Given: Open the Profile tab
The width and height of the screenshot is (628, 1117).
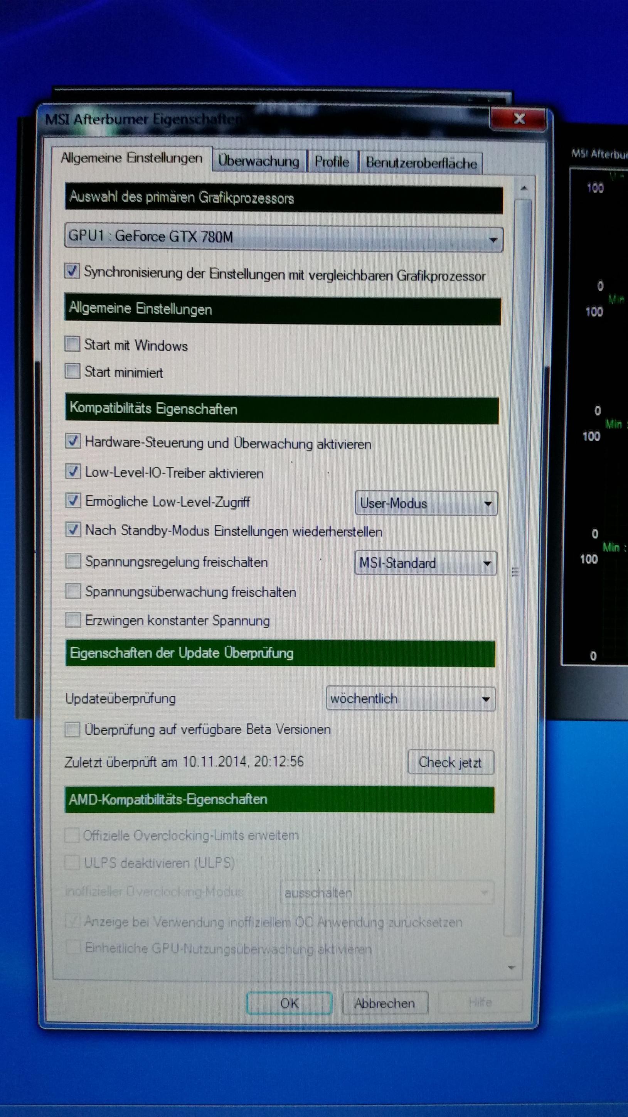Looking at the screenshot, I should pos(332,162).
